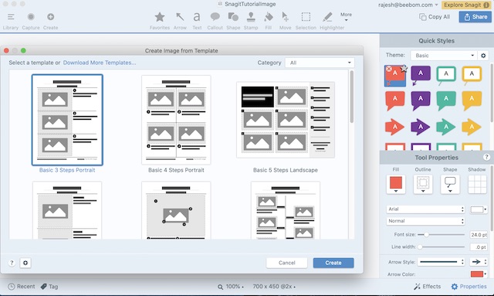Open the Fill color swatch
The image size is (494, 296).
coord(396,184)
